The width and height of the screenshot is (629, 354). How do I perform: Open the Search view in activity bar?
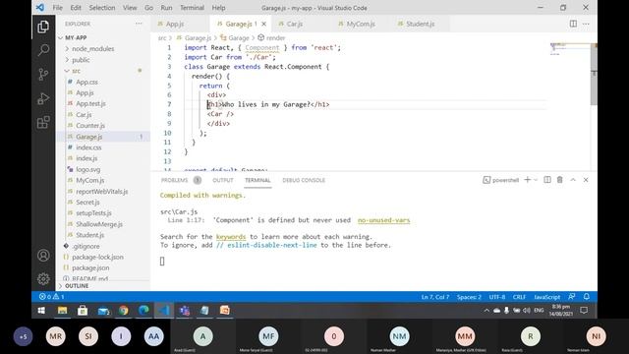coord(43,50)
